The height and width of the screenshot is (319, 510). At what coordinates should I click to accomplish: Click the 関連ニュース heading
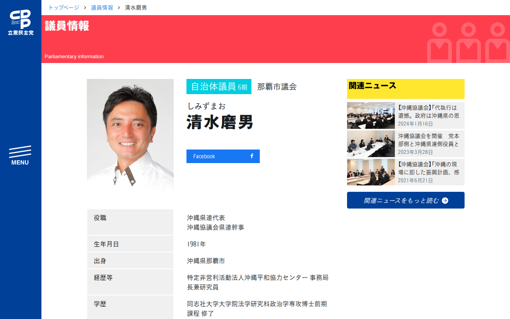(x=373, y=85)
